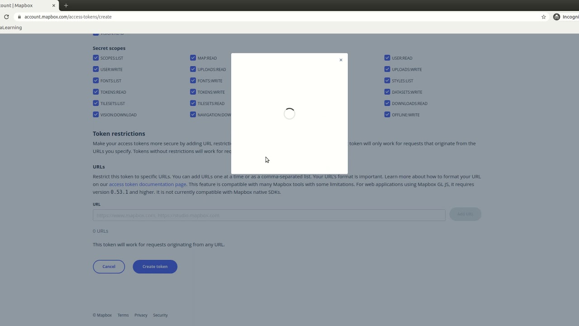The height and width of the screenshot is (326, 579).
Task: Open the access token documentation page link
Action: click(147, 184)
